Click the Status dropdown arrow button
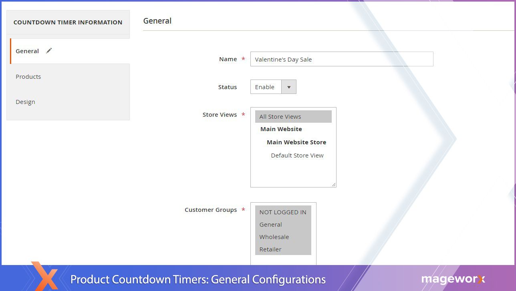This screenshot has height=291, width=516. 289,87
